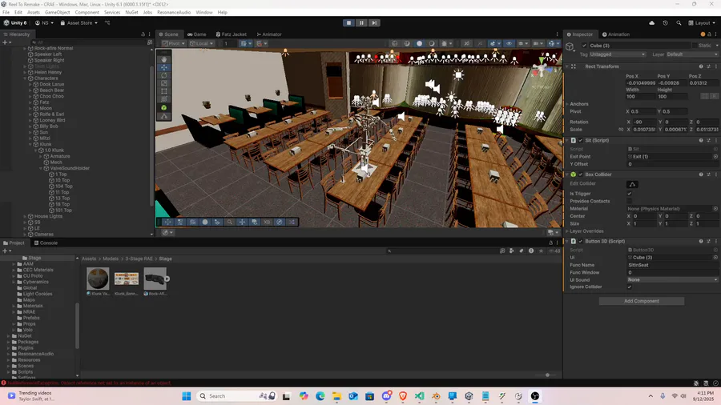721x405 pixels.
Task: Stop play mode with the Play button
Action: coord(348,22)
